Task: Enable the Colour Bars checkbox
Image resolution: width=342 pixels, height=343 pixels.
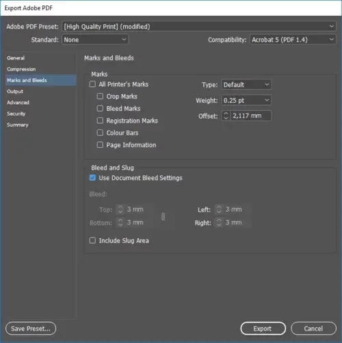Action: click(x=100, y=133)
